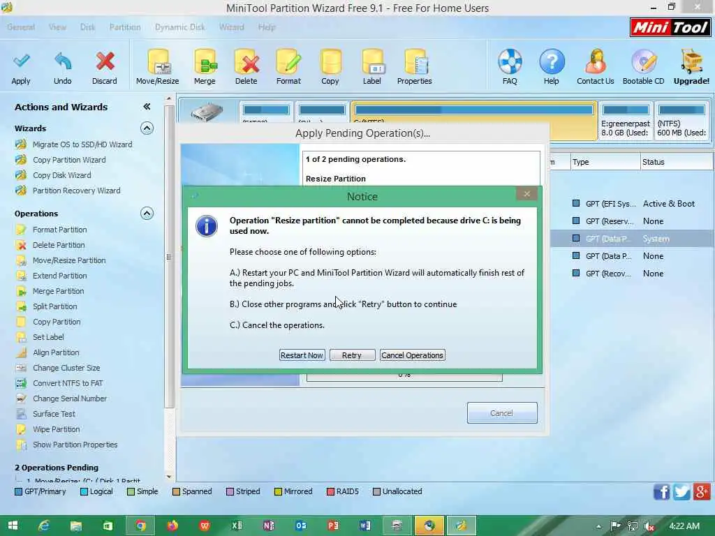Select the 600 MB NTFS partition block

tap(681, 120)
